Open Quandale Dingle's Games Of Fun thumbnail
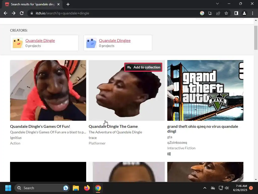Image resolution: width=258 pixels, height=194 pixels. click(x=48, y=90)
